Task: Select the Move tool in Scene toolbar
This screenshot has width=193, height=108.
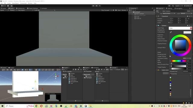Action: (x=40, y=70)
